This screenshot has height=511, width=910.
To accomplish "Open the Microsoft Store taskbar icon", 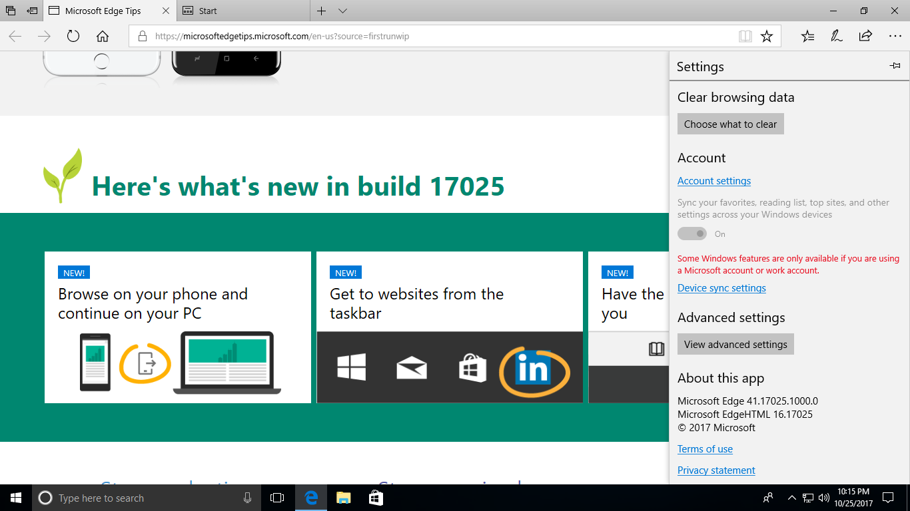I will 376,498.
